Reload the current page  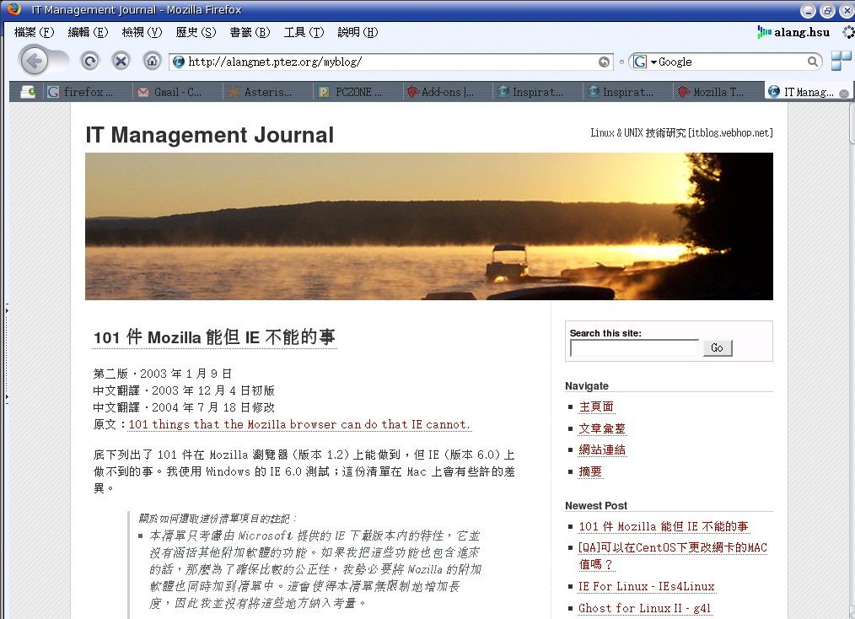[89, 61]
